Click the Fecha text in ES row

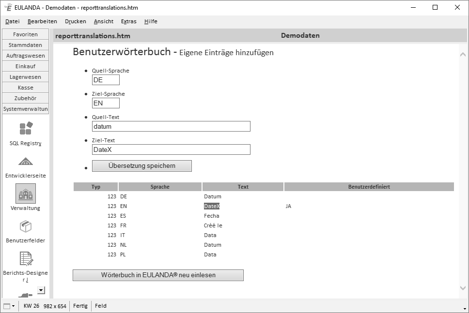211,216
